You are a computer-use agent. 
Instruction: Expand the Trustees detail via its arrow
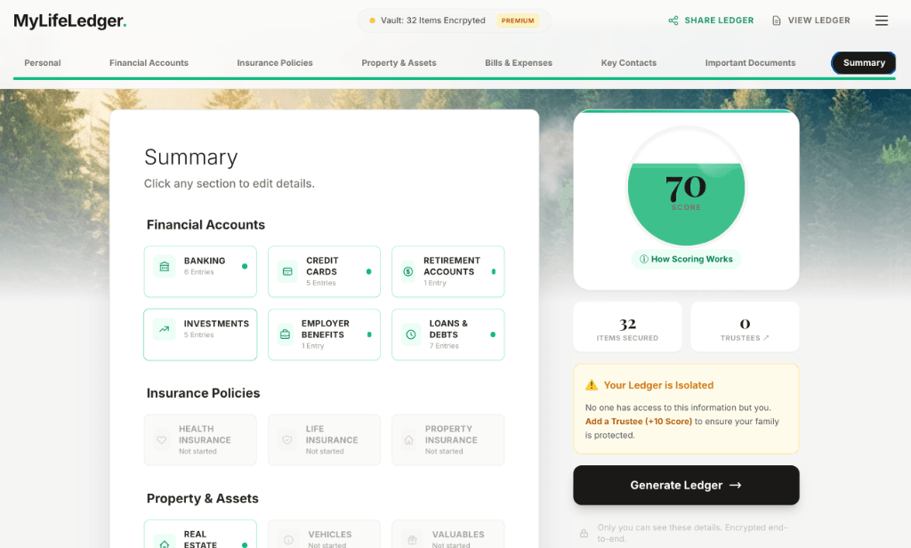[766, 337]
